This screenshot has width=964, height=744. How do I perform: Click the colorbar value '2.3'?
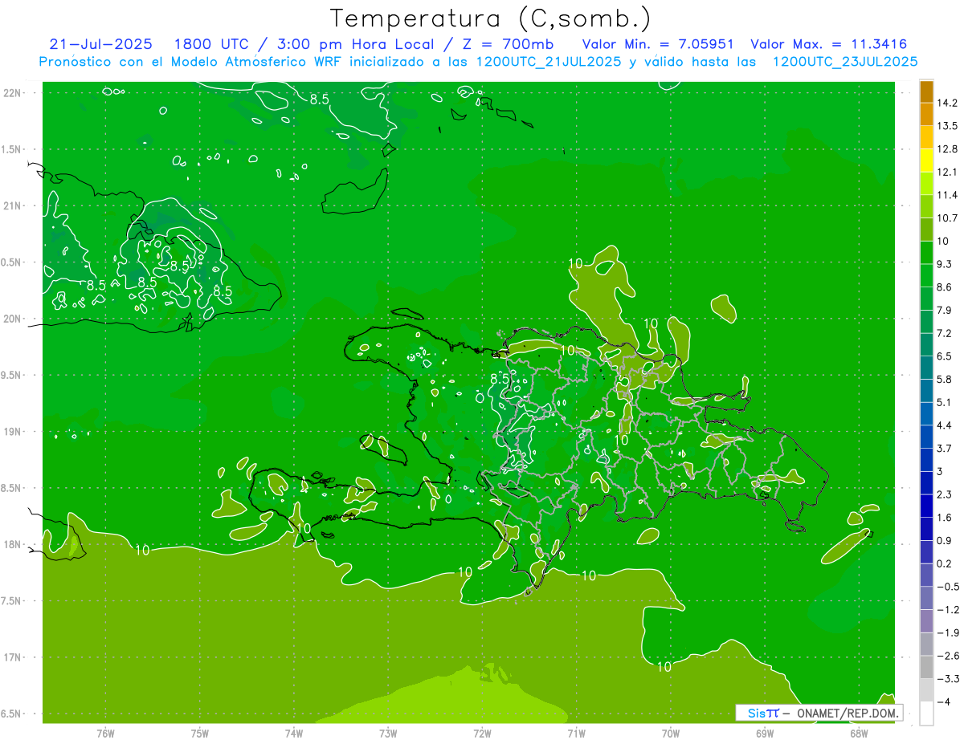pos(945,494)
